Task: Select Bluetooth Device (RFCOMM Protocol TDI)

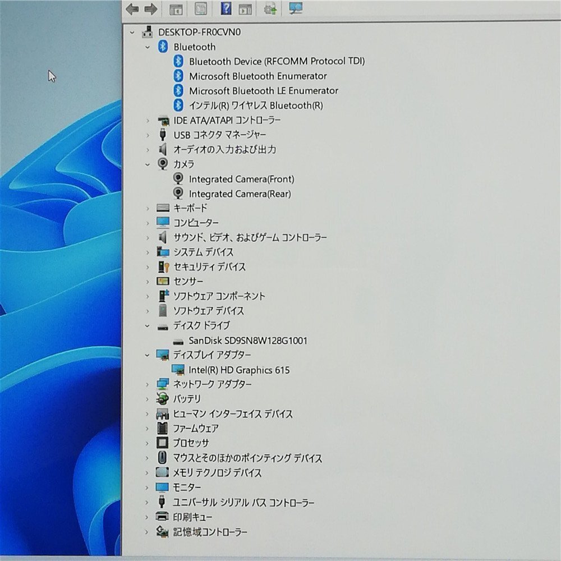Action: tap(277, 61)
